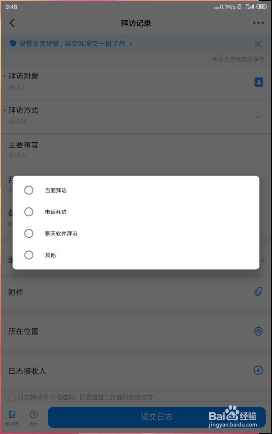Open the three-dot more options menu
The image size is (272, 434).
(x=258, y=23)
